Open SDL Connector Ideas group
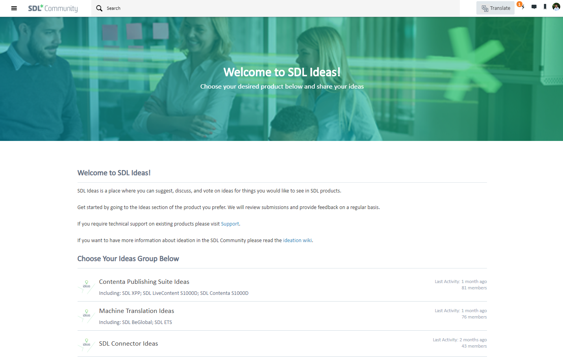 tap(128, 344)
